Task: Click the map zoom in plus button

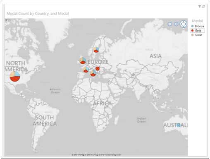Action: pyautogui.click(x=176, y=24)
